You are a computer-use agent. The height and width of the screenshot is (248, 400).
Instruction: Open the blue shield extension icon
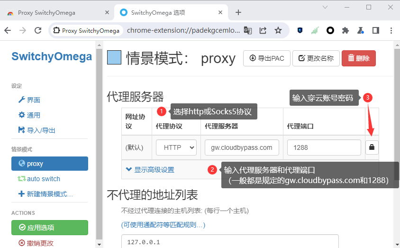point(300,31)
